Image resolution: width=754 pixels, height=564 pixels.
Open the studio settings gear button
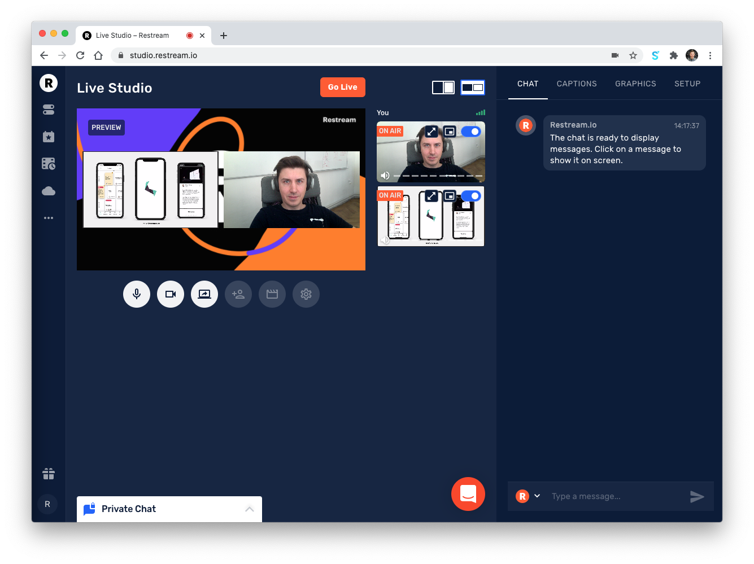(x=306, y=294)
